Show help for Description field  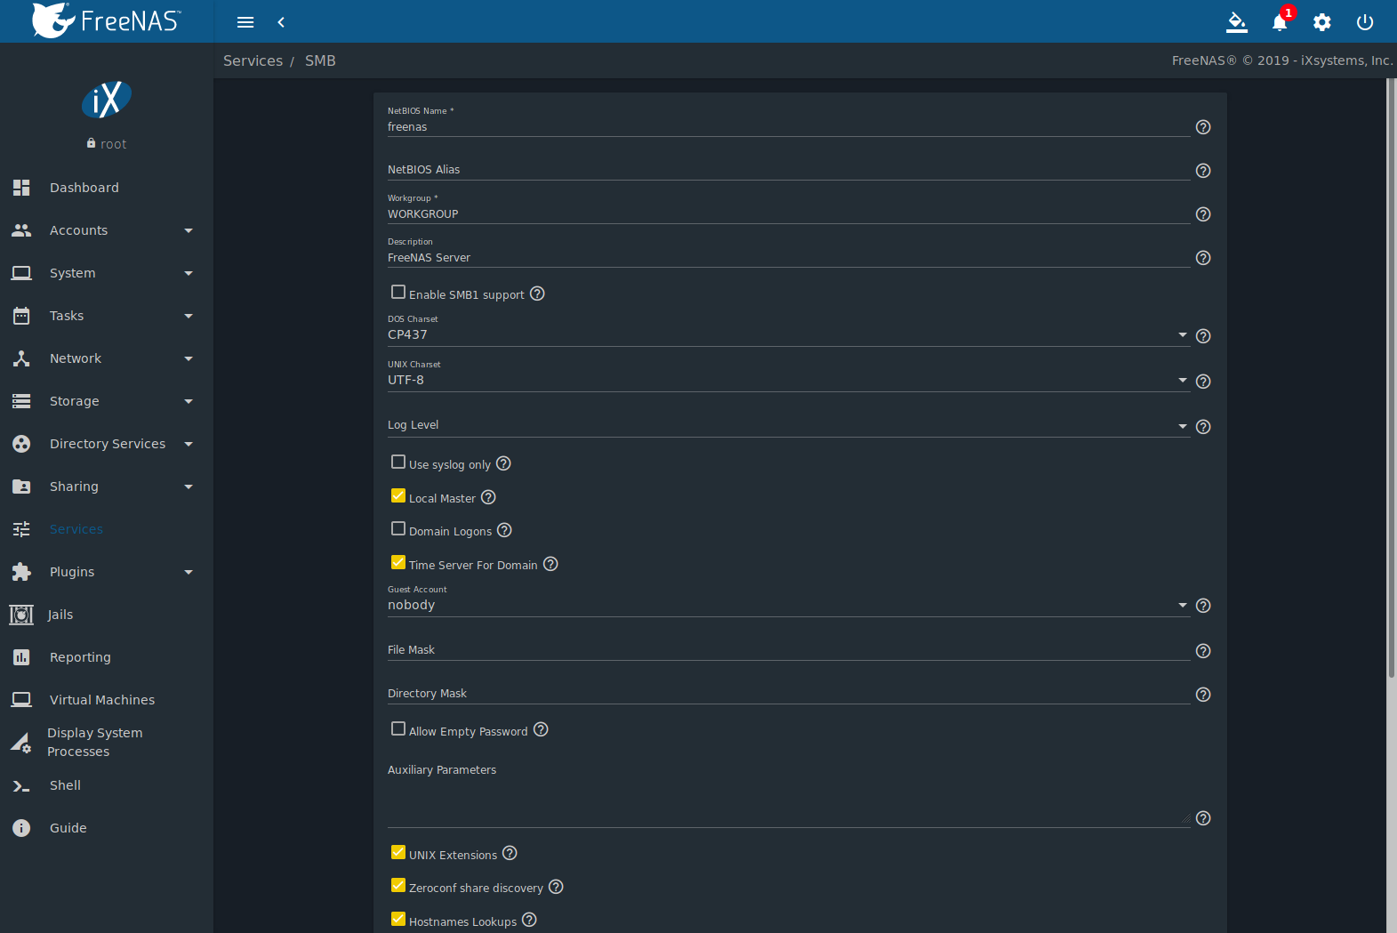pyautogui.click(x=1203, y=258)
